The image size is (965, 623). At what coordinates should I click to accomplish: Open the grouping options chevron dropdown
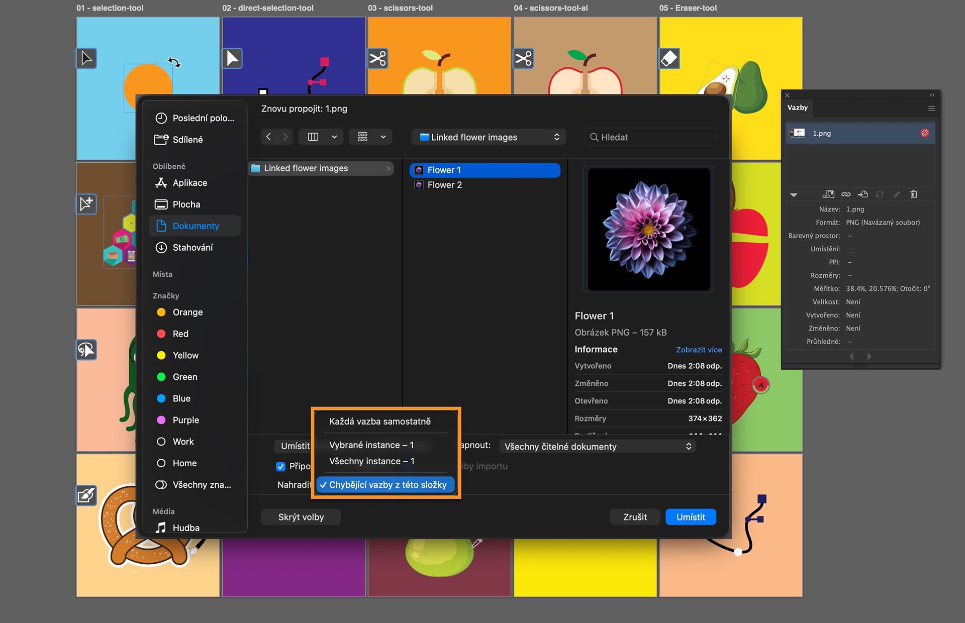383,137
